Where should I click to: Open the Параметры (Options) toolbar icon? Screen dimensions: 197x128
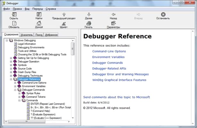[113, 23]
